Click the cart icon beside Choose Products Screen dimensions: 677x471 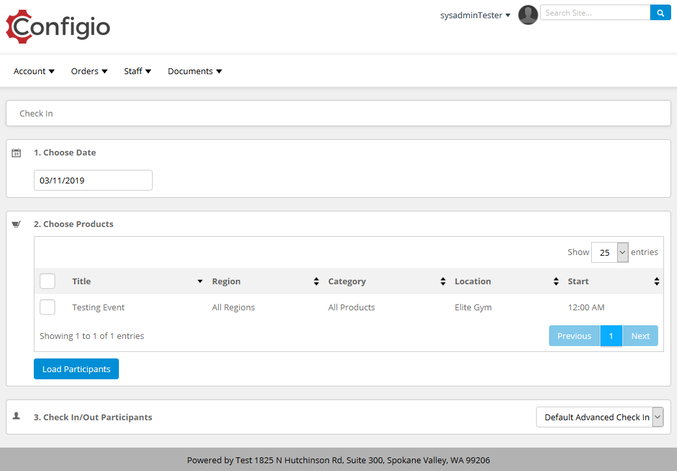(x=16, y=224)
